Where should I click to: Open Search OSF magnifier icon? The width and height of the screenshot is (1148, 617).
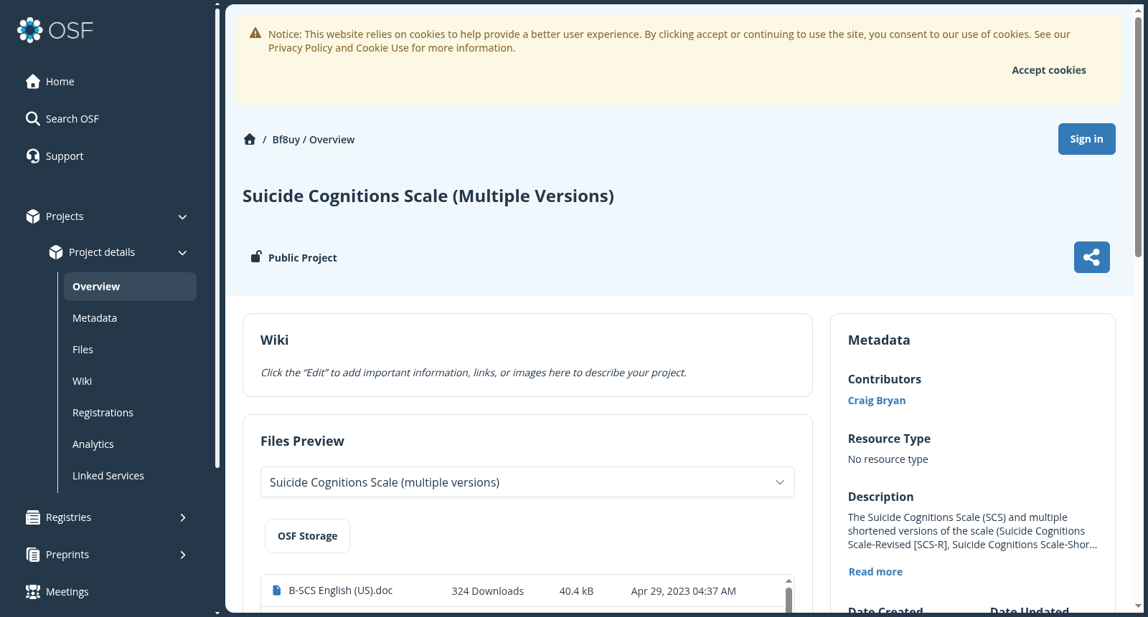click(33, 119)
